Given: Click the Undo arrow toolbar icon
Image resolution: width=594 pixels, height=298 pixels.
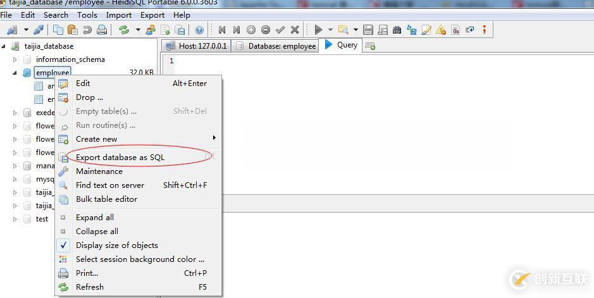Looking at the screenshot, I should click(87, 30).
